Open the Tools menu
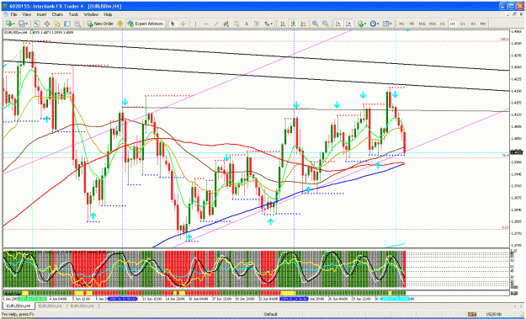This screenshot has height=319, width=526. tap(73, 15)
